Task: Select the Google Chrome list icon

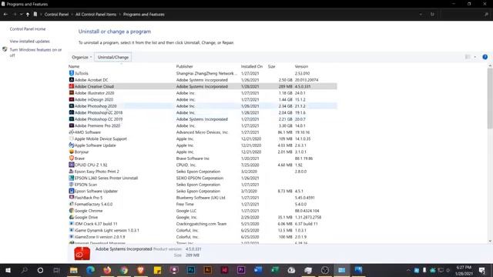Action: click(72, 211)
